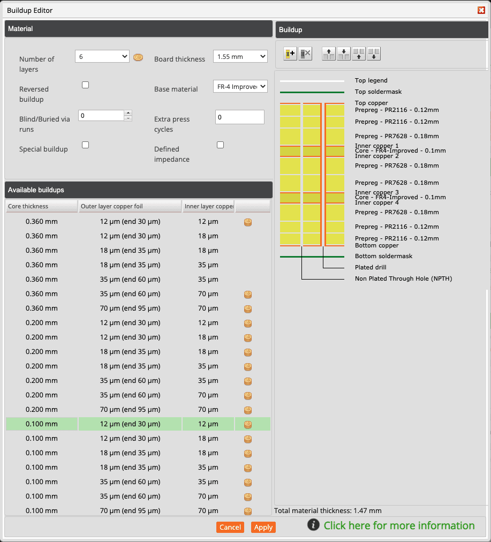This screenshot has height=542, width=491.
Task: Click stack icon on highlighted 0.100 mm 12 µm/12 µm row
Action: [248, 425]
